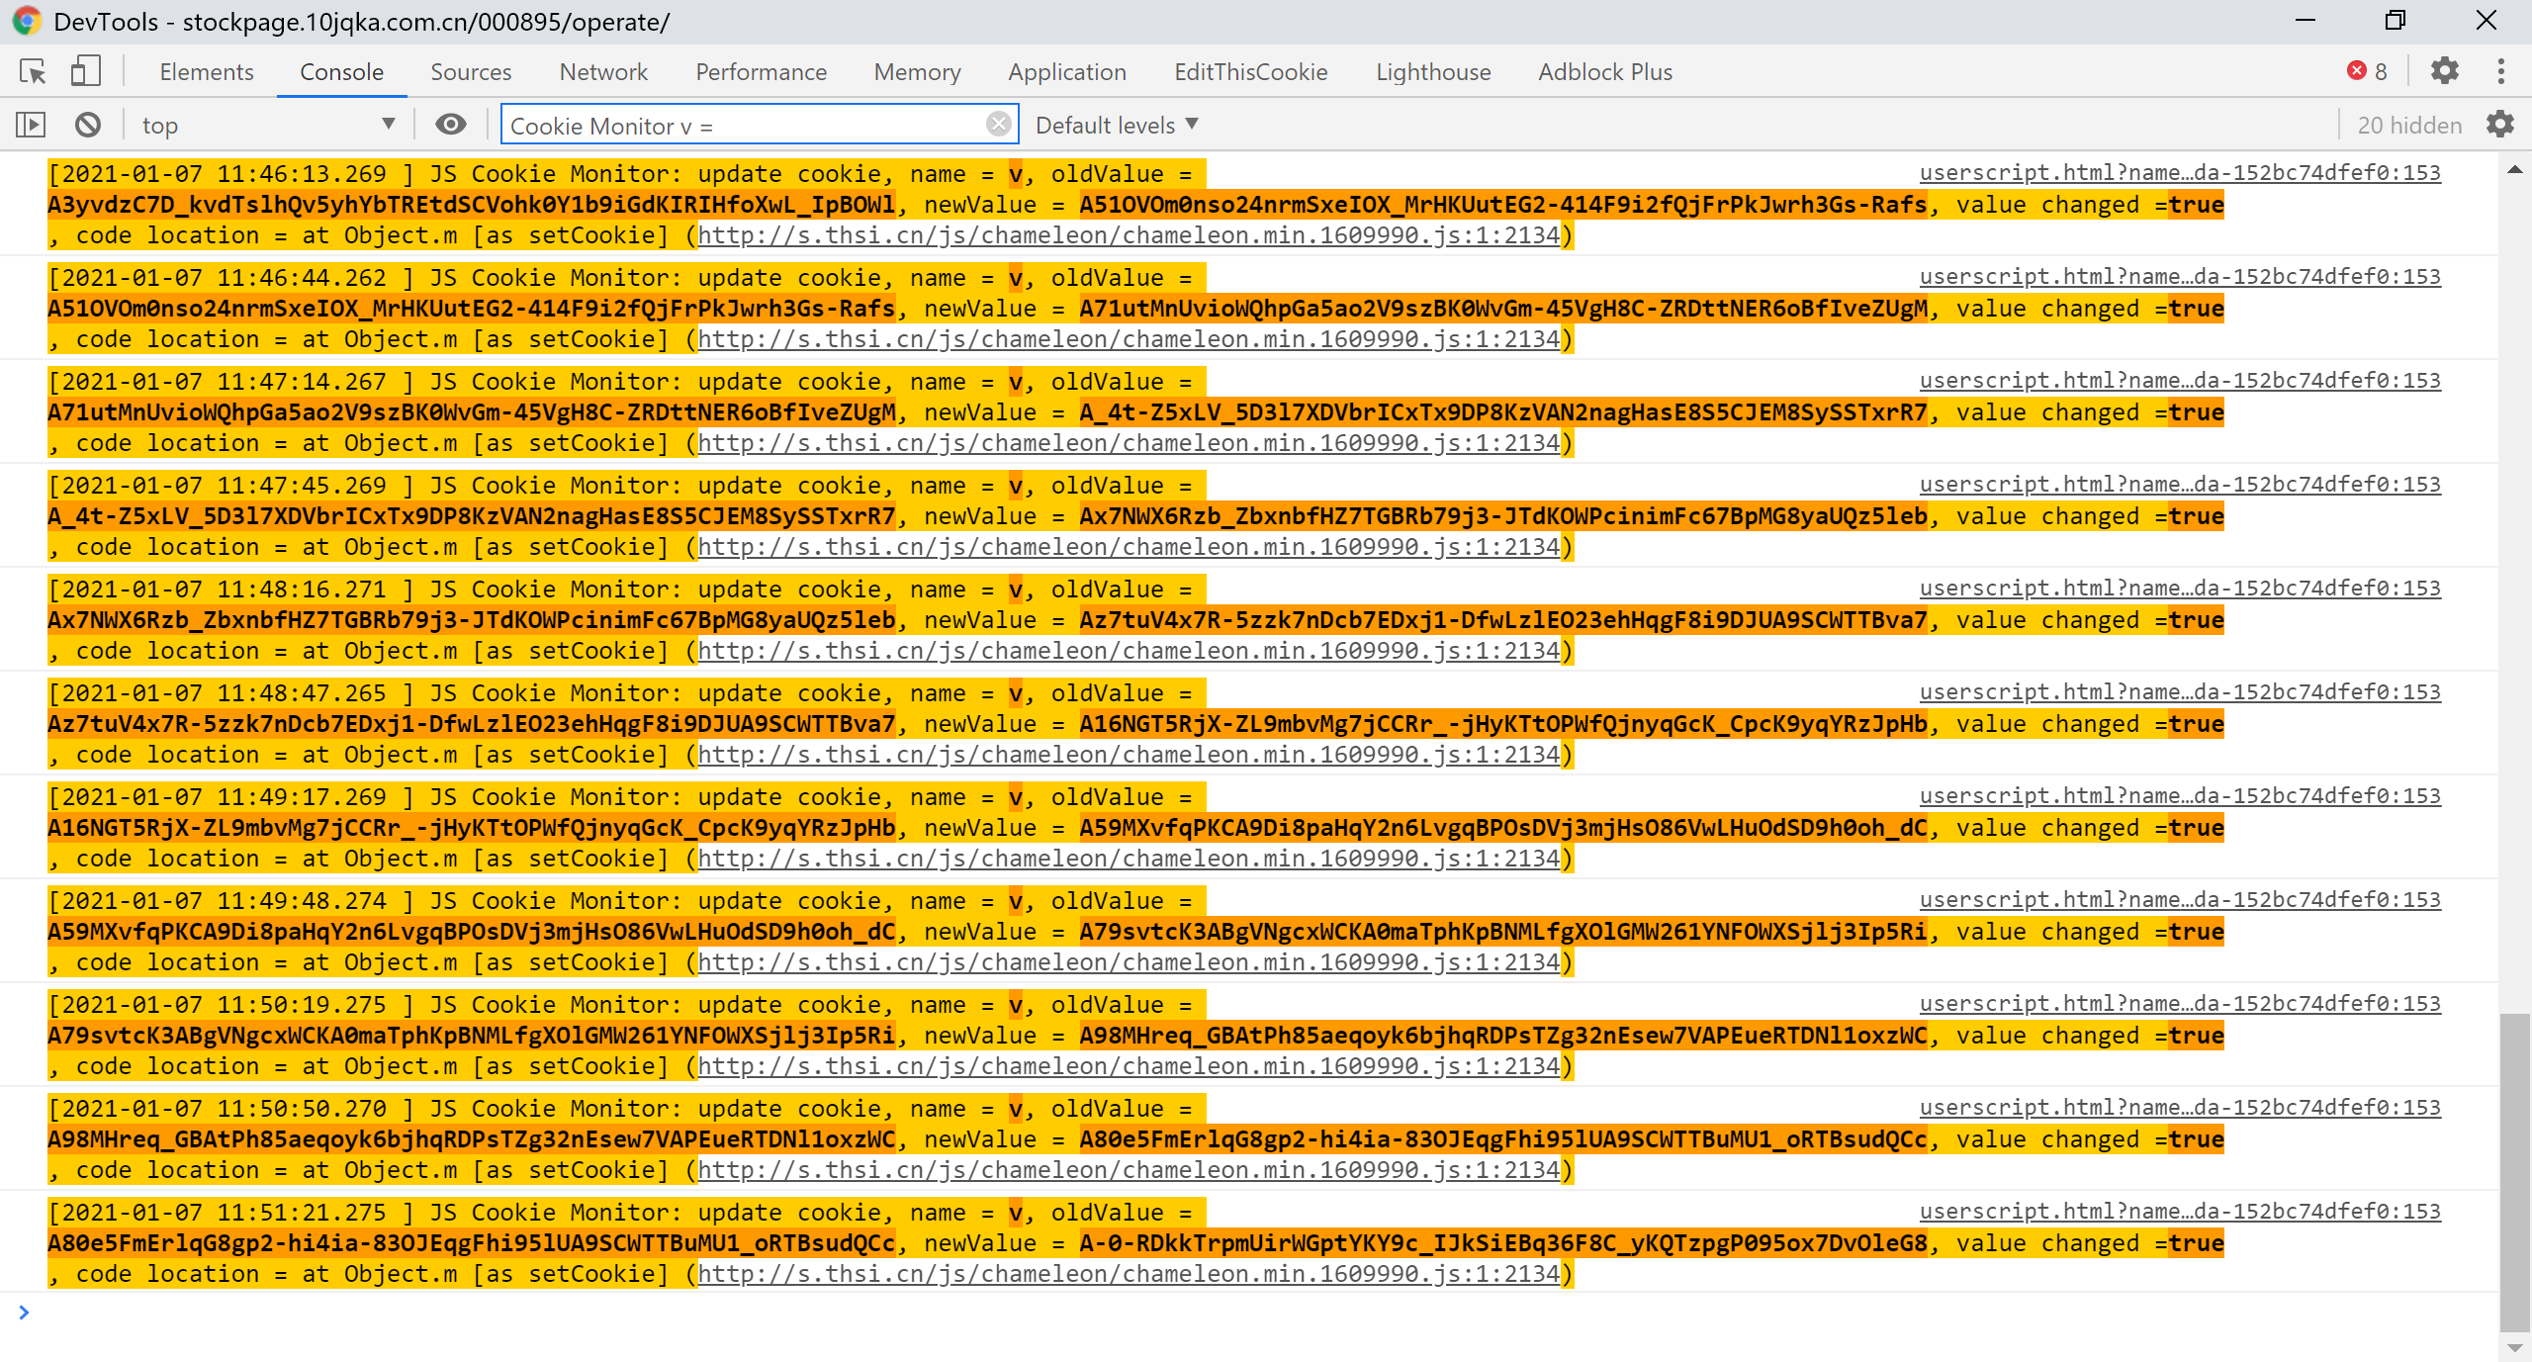Toggle the device emulation toolbar
The width and height of the screenshot is (2532, 1362).
click(85, 71)
